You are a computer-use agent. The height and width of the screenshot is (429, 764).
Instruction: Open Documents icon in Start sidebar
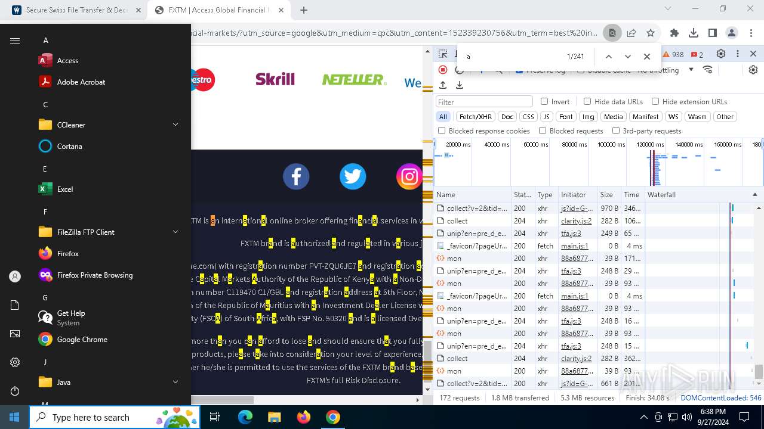pos(15,305)
